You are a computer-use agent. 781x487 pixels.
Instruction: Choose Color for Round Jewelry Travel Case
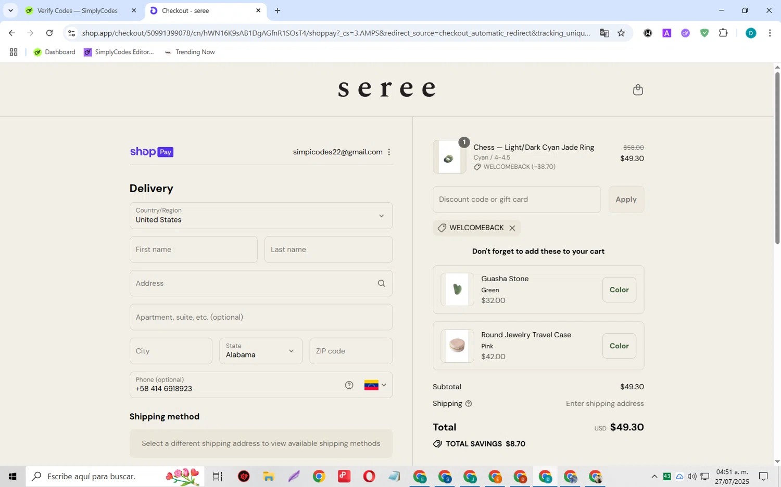coord(619,346)
